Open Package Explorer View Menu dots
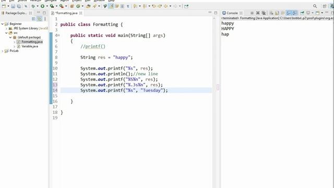 [45, 19]
